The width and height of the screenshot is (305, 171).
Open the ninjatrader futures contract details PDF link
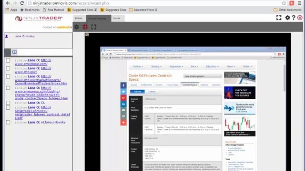click(x=42, y=113)
